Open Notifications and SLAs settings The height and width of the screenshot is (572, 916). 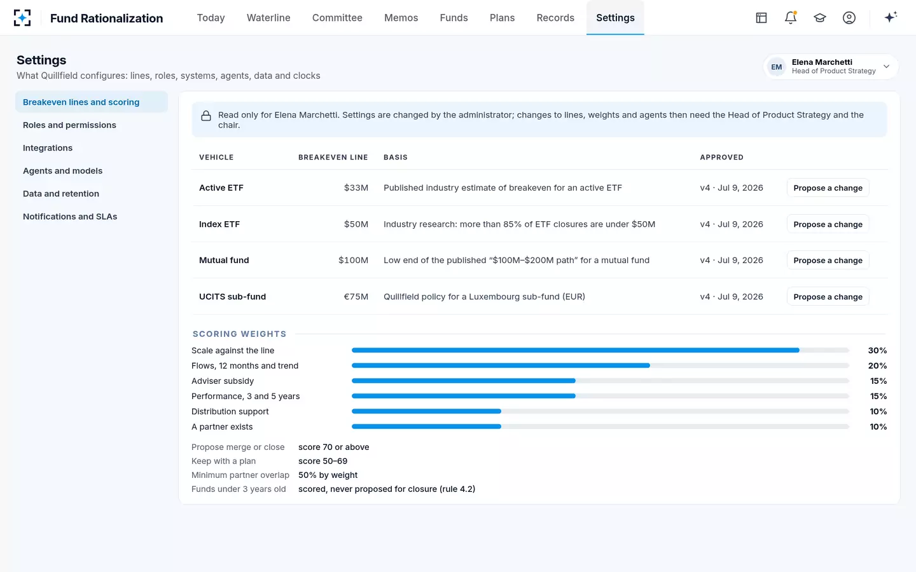92,216
